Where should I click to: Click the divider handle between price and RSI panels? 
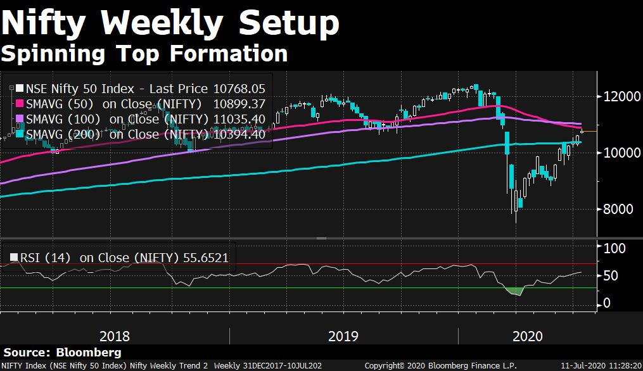tap(321, 239)
